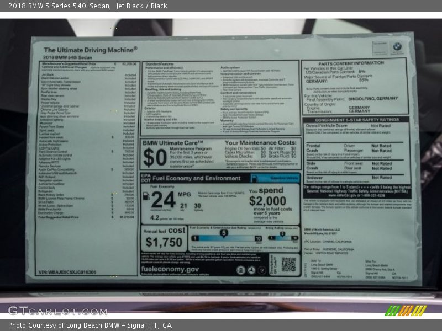Click the $1,750 annual fuel cost

[x=164, y=242]
